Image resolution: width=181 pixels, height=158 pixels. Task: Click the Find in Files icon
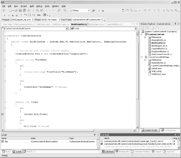coord(93,11)
